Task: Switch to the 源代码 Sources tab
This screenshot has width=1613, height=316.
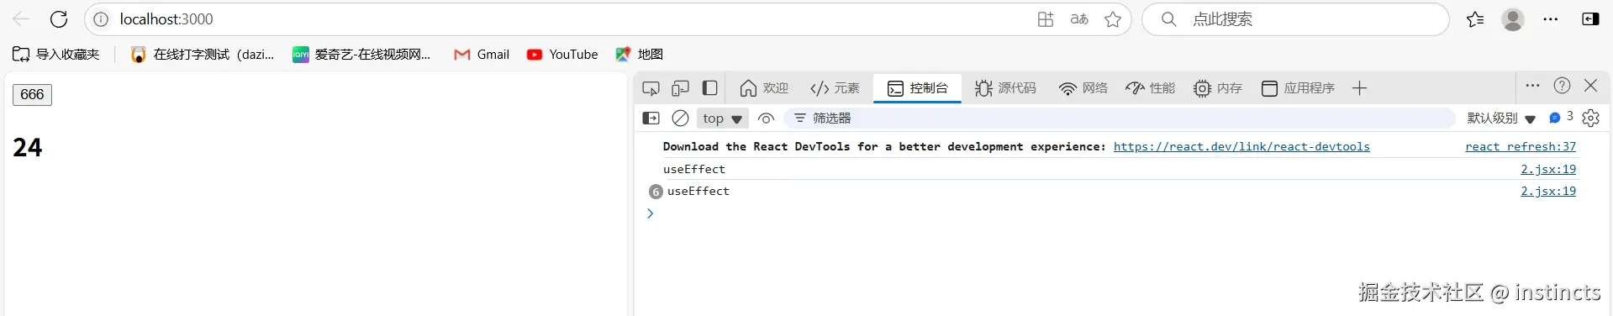Action: [x=1005, y=88]
